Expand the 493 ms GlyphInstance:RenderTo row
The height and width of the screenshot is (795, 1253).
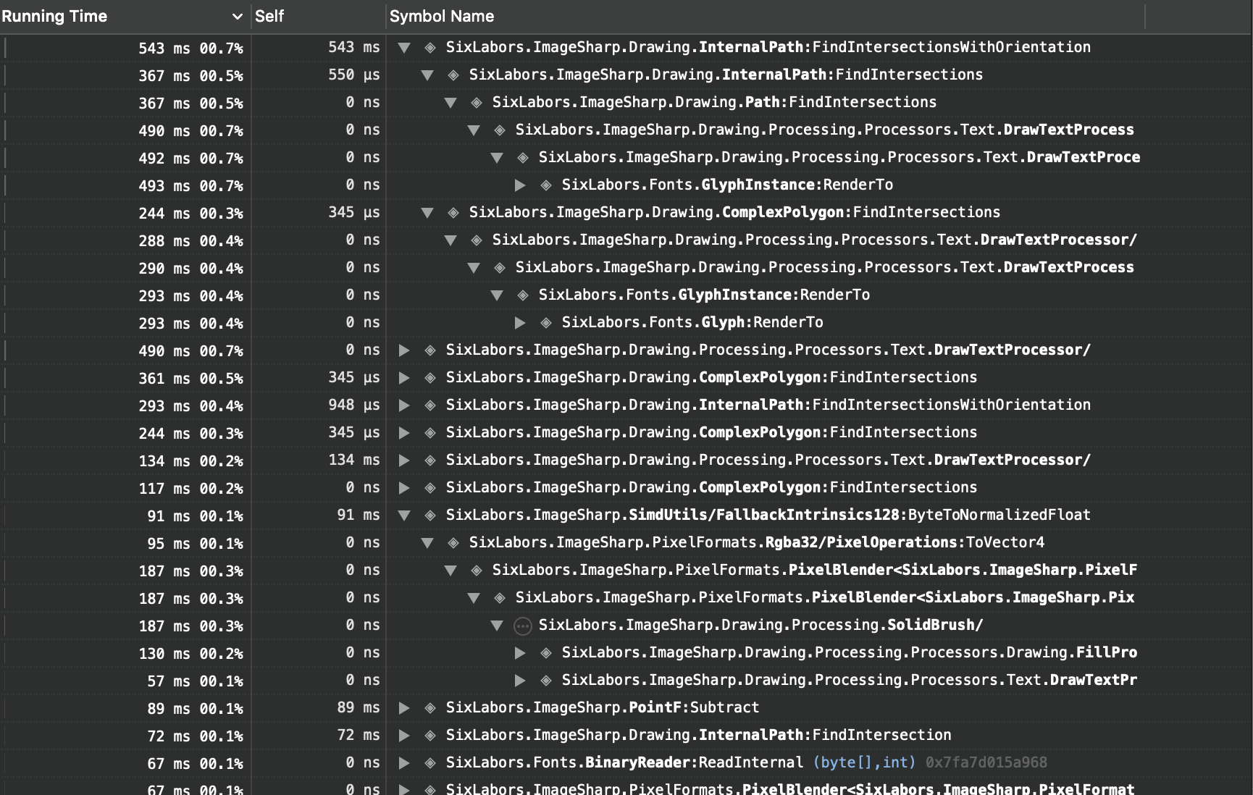(520, 185)
